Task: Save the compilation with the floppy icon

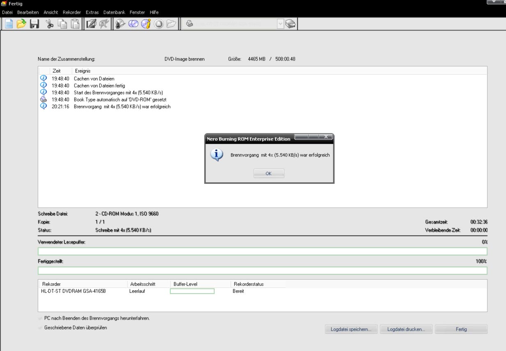Action: click(34, 24)
